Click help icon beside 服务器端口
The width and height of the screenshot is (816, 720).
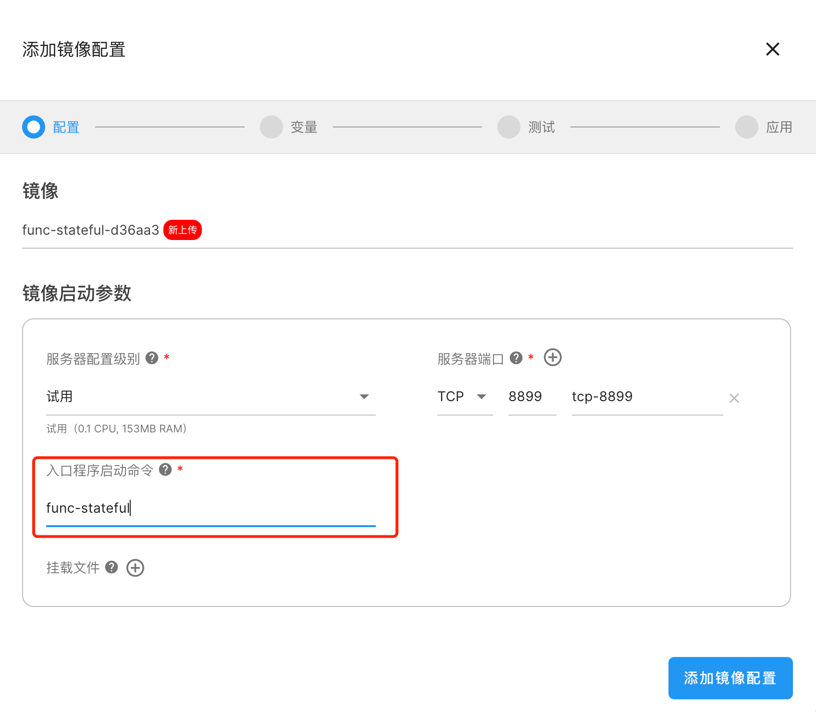pos(516,358)
